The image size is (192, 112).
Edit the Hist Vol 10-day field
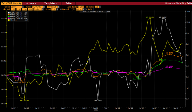tap(13, 9)
